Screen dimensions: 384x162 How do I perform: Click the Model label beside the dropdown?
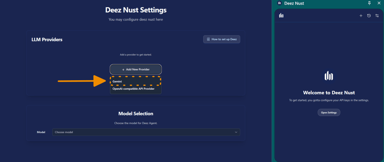41,132
